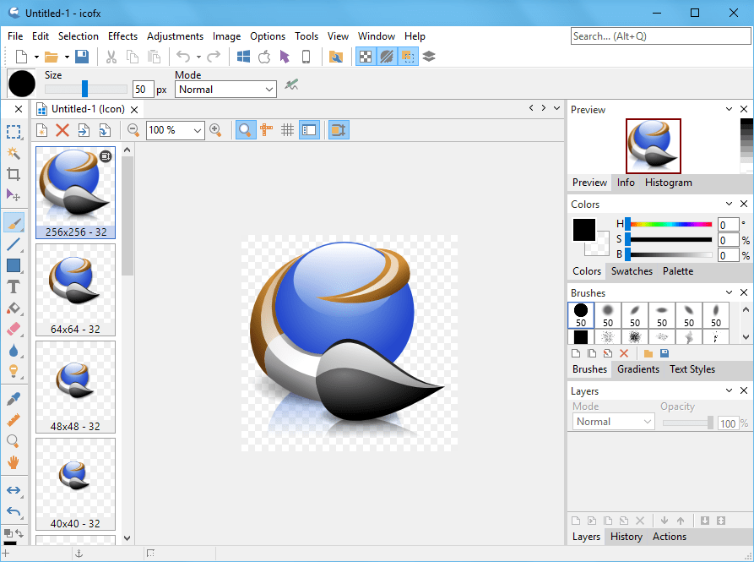Open the batch process folder icon
754x562 pixels.
(x=336, y=57)
